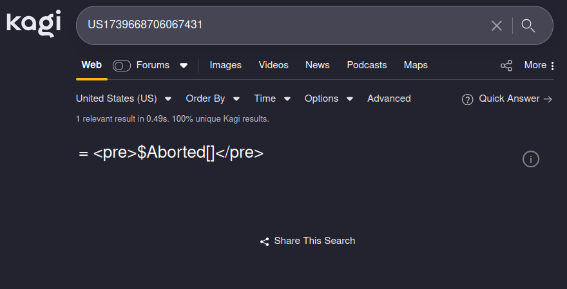This screenshot has height=289, width=567.
Task: Open the More vertical dots menu
Action: click(x=553, y=65)
